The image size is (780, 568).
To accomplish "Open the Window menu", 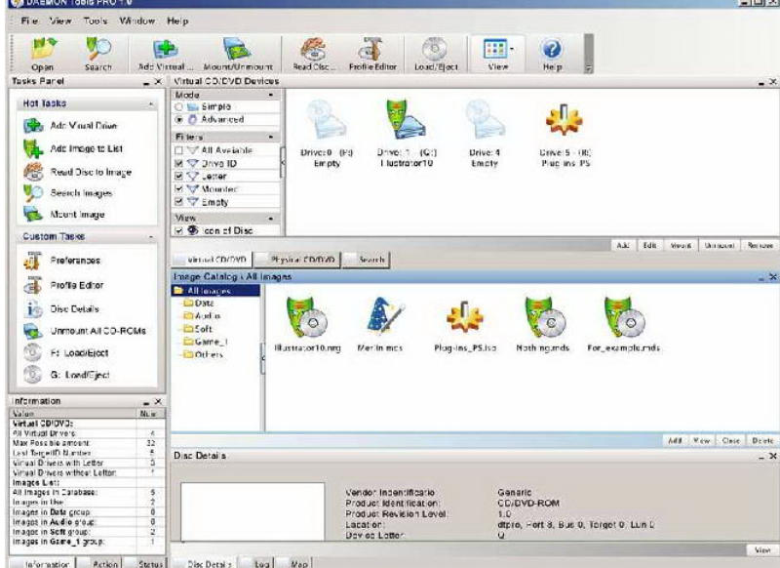I will coord(136,20).
